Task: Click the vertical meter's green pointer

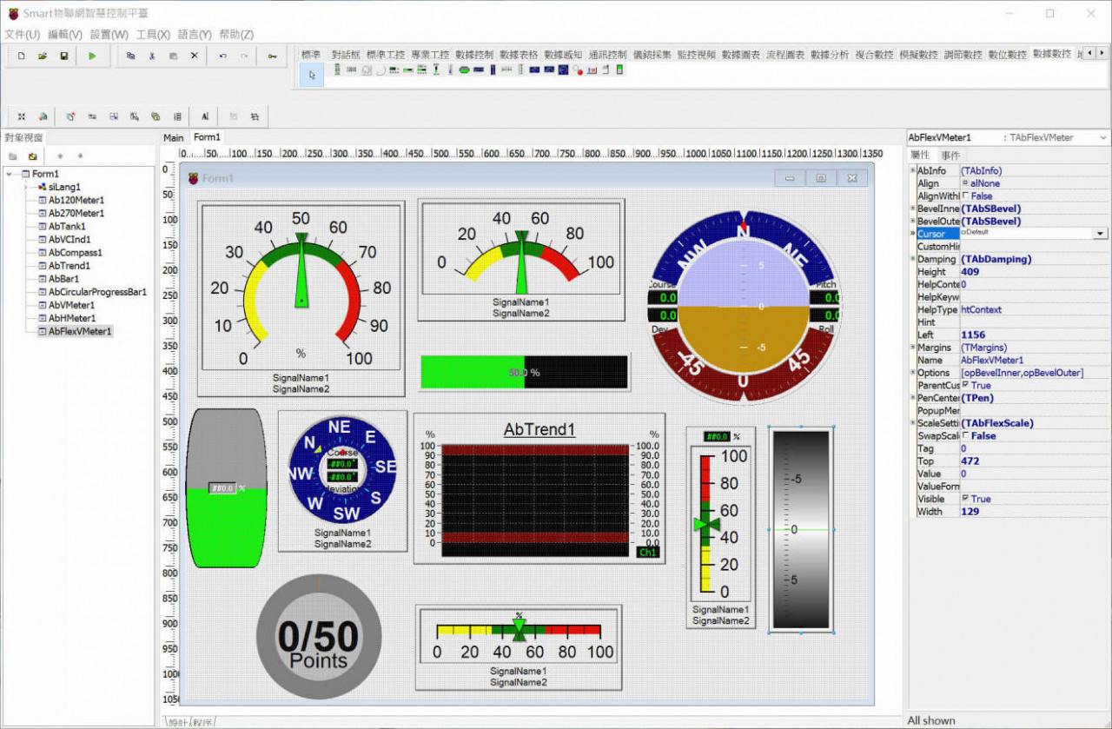Action: (x=706, y=524)
